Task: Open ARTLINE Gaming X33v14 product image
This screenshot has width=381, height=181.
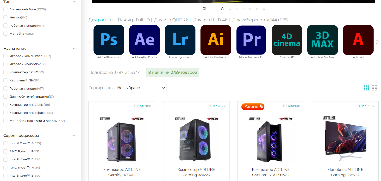Action: pos(122,139)
